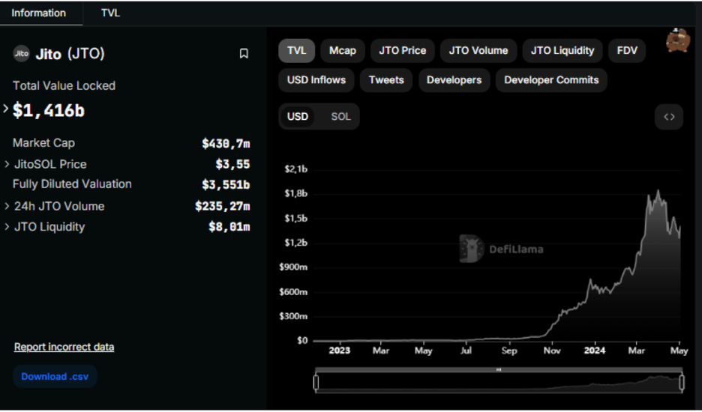
Task: Switch chart denomination to SOL
Action: coord(340,117)
